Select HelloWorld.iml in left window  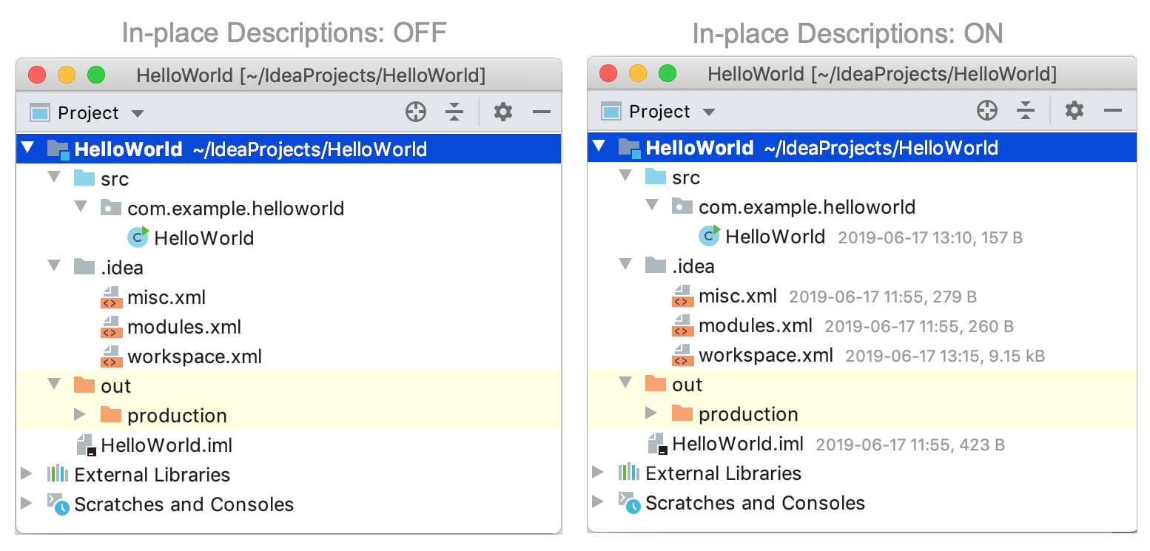(167, 445)
